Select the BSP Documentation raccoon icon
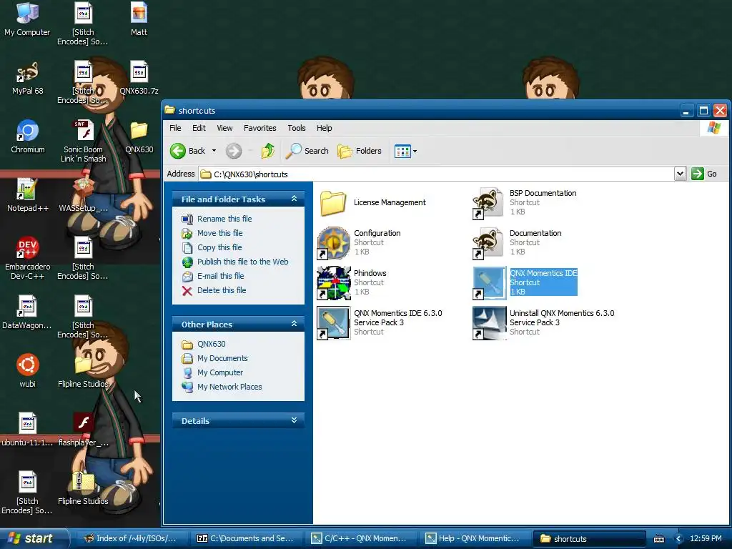 point(489,202)
